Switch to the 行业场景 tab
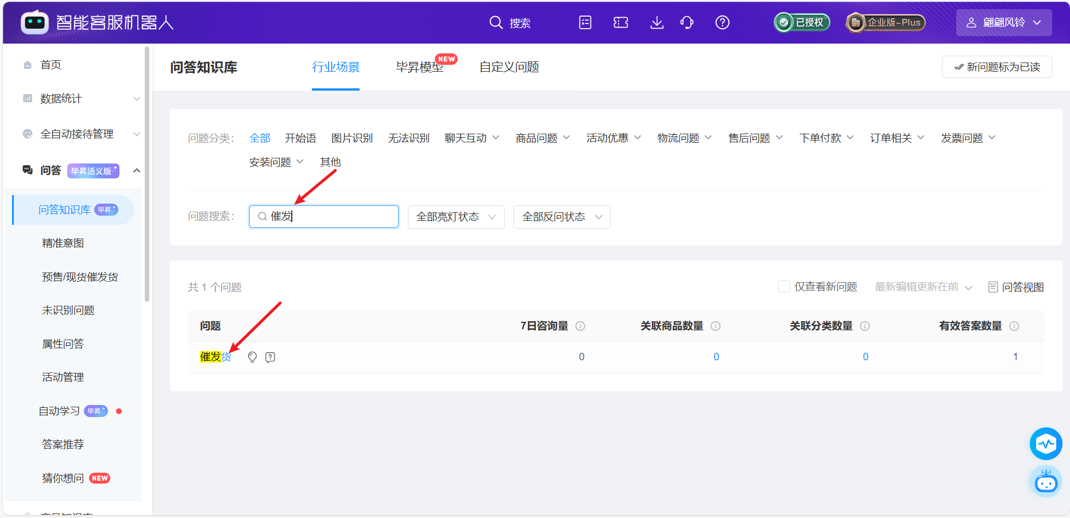Screen dimensions: 1070x518 pos(335,67)
